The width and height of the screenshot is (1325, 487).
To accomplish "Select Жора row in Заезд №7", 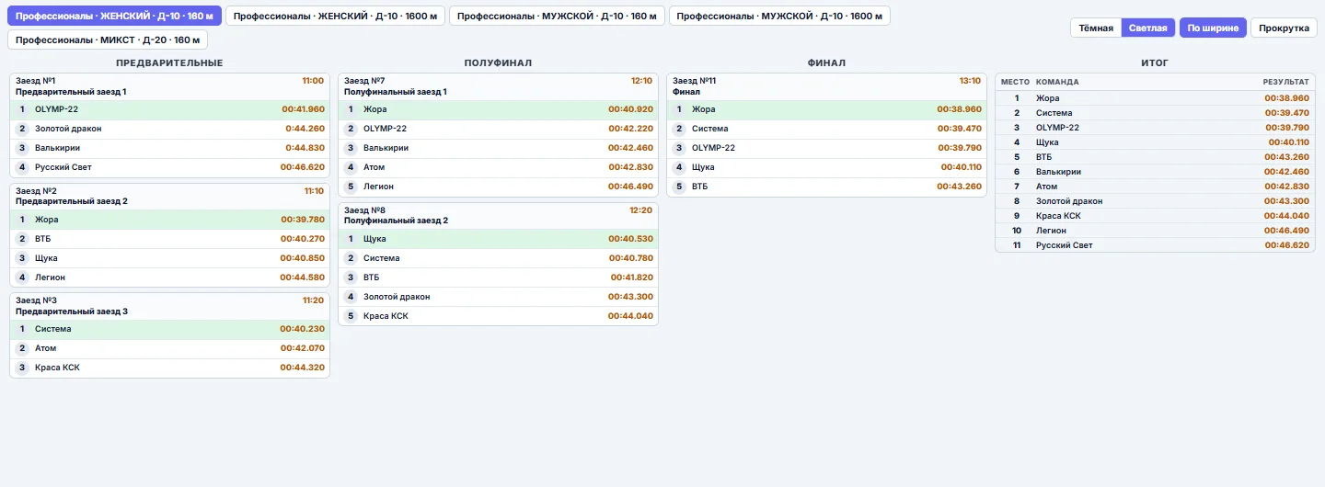I will 498,109.
